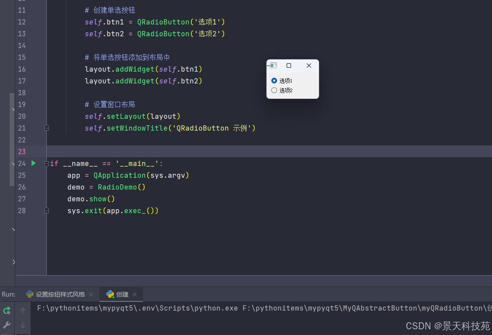Click fold end marker on line 28
The width and height of the screenshot is (492, 335).
coord(46,210)
